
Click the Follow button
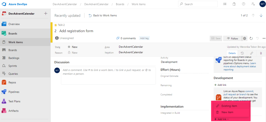pyautogui.click(x=232, y=38)
